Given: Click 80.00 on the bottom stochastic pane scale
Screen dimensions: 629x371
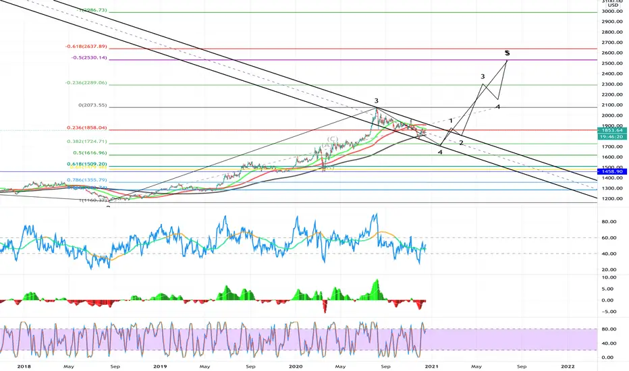Looking at the screenshot, I should coord(609,329).
